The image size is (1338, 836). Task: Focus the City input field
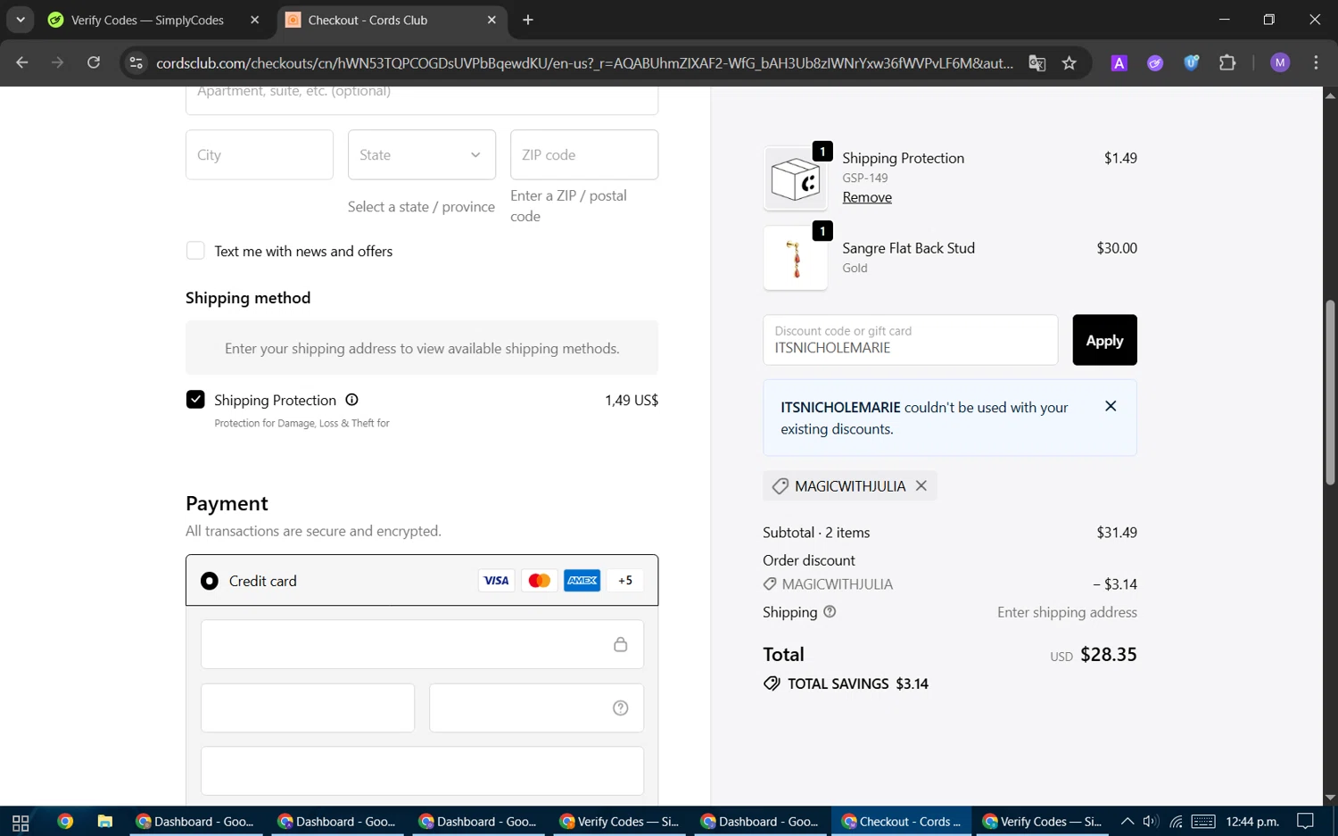tap(260, 154)
